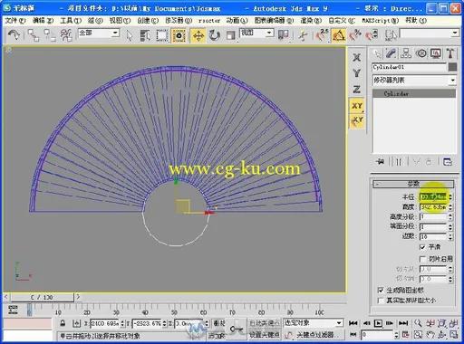
Task: Toggle the selection lock padlock icon
Action: [63, 323]
